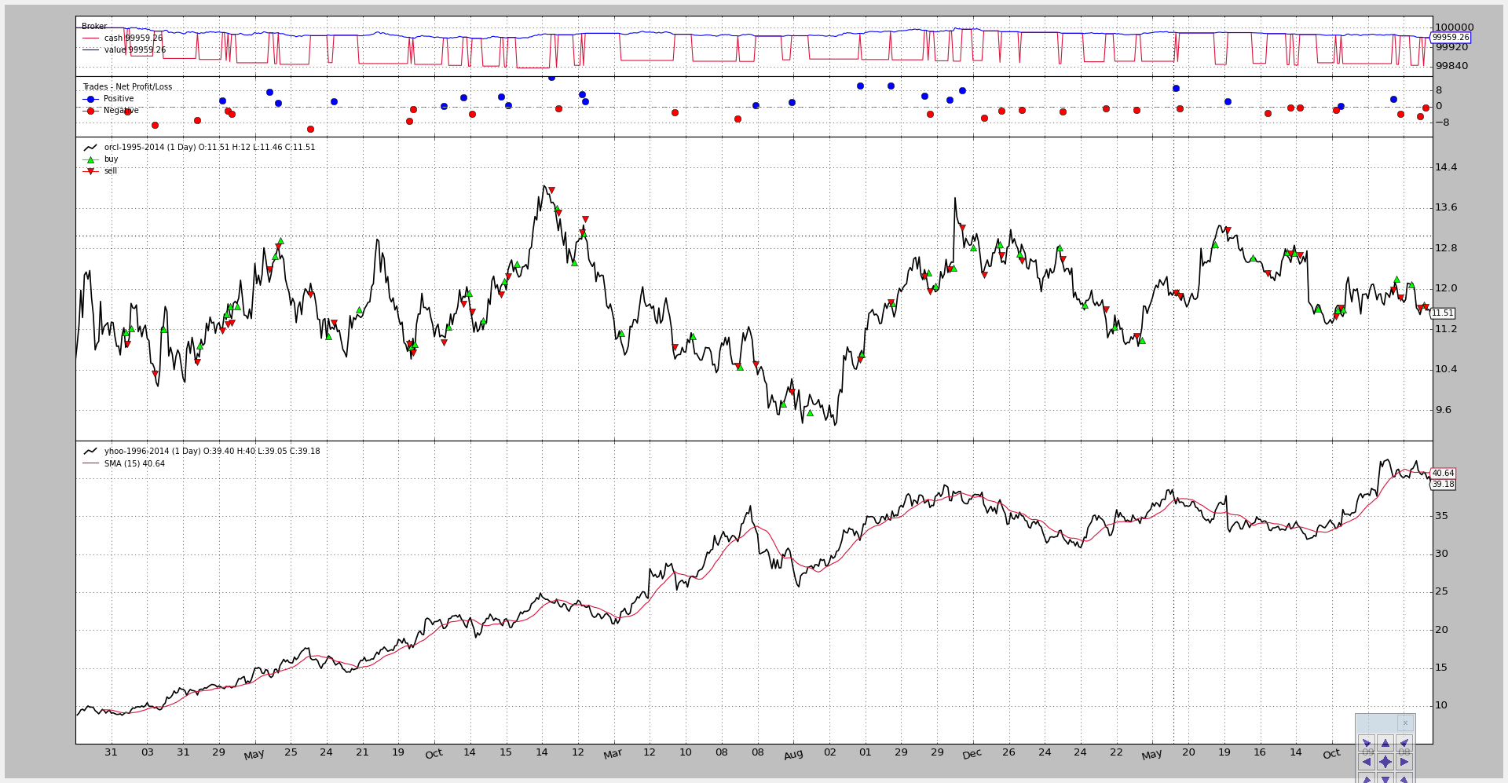The image size is (1508, 783).
Task: Click the left arrow in navigation widget
Action: coord(1367,762)
